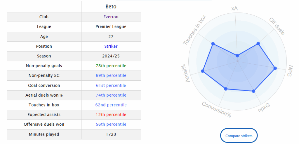Click the Off duels radar data point
The image size is (299, 144).
coord(258,44)
